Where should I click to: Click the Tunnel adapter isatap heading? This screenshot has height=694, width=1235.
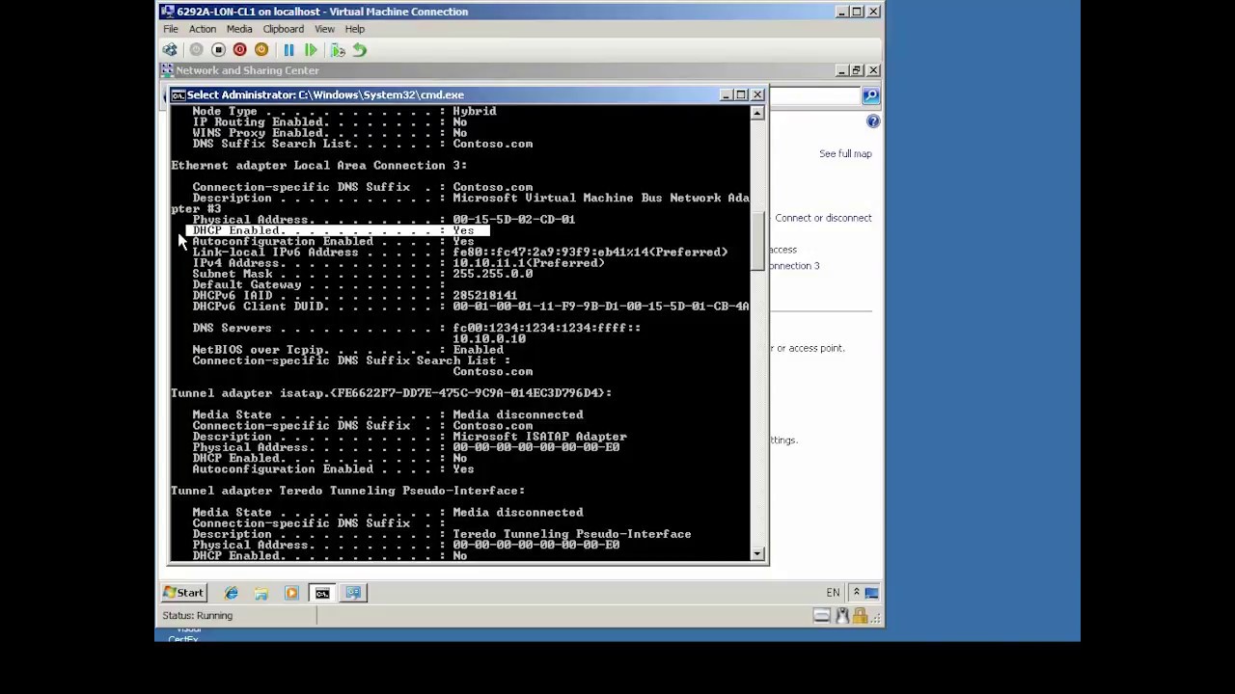point(392,393)
